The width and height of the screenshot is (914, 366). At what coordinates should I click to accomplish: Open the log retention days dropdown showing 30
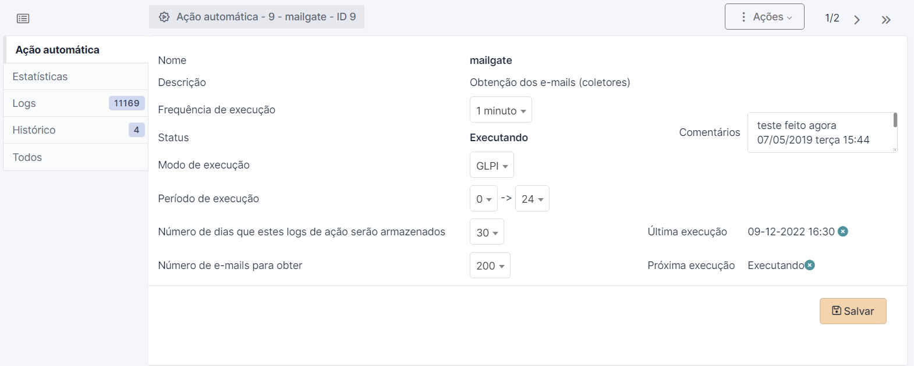point(487,232)
